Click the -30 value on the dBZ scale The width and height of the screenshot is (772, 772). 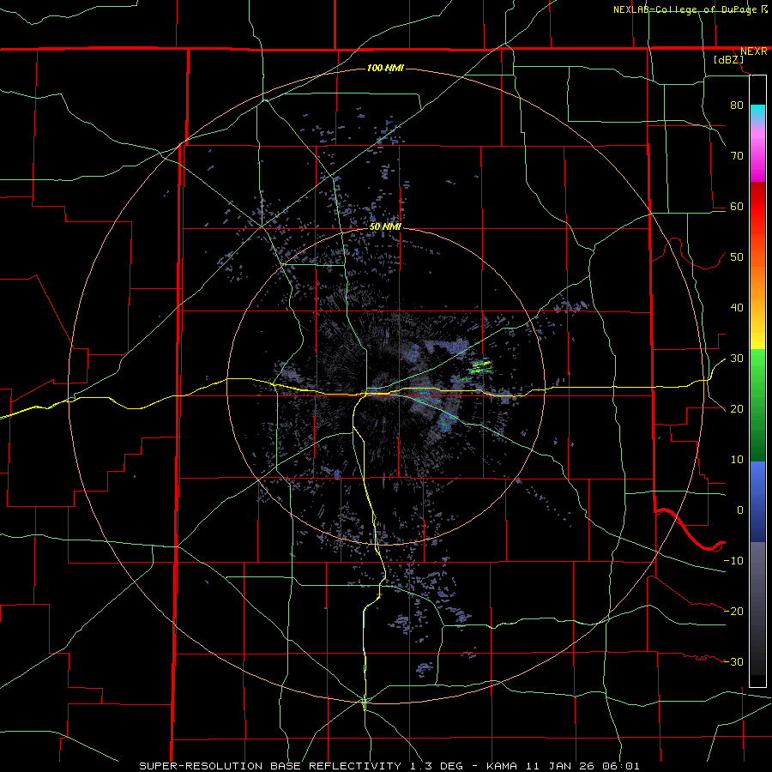(733, 661)
